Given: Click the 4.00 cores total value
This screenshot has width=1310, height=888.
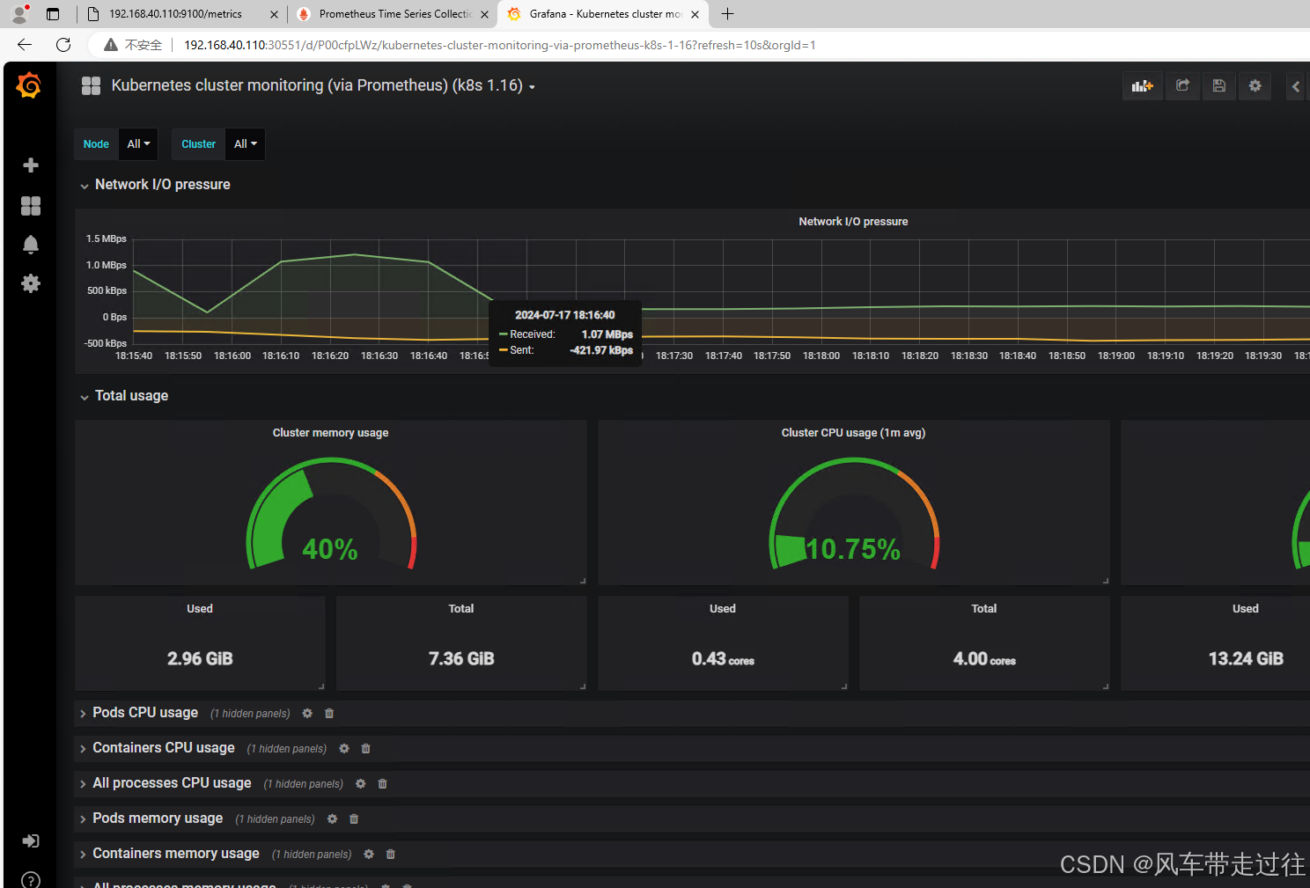Looking at the screenshot, I should click(x=984, y=659).
